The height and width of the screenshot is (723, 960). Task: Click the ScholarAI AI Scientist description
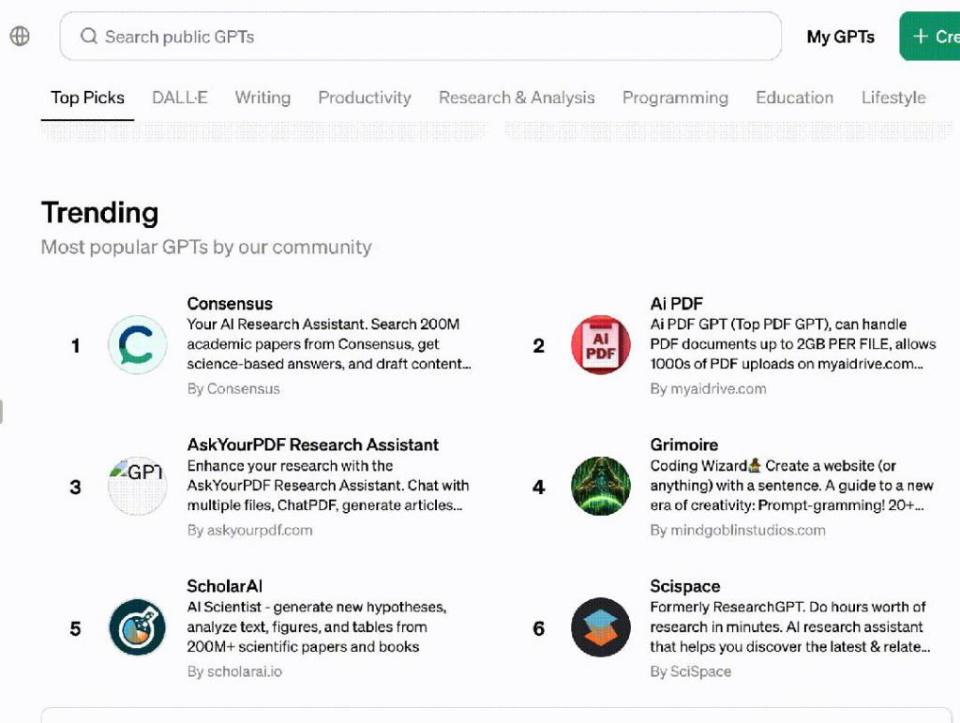[x=317, y=627]
